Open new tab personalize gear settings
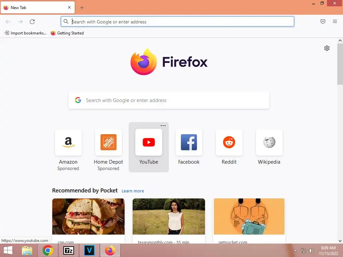 point(327,48)
